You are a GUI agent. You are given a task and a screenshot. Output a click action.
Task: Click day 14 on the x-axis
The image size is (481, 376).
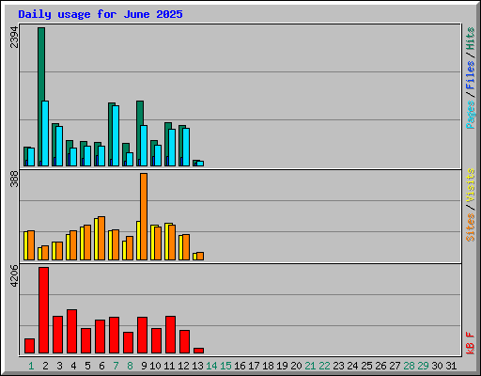point(211,366)
